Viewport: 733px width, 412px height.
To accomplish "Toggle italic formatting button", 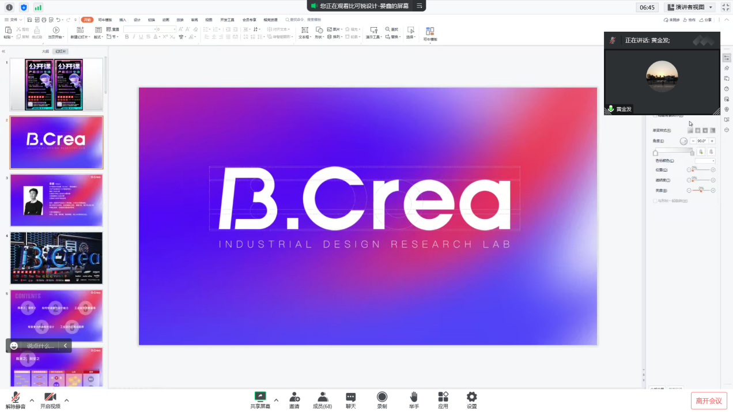I will click(134, 37).
